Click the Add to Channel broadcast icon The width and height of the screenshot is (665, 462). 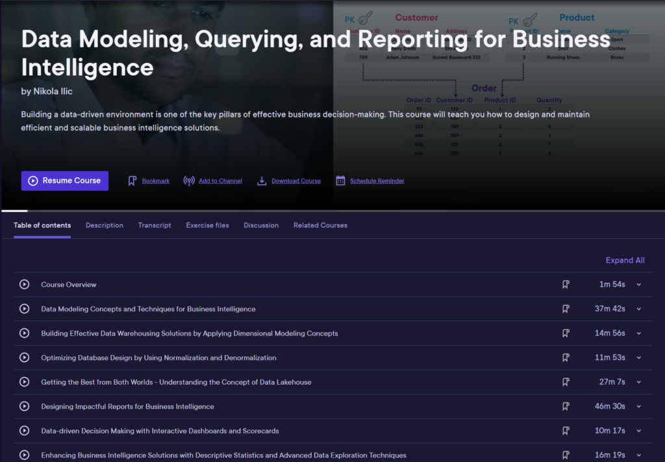(x=189, y=181)
